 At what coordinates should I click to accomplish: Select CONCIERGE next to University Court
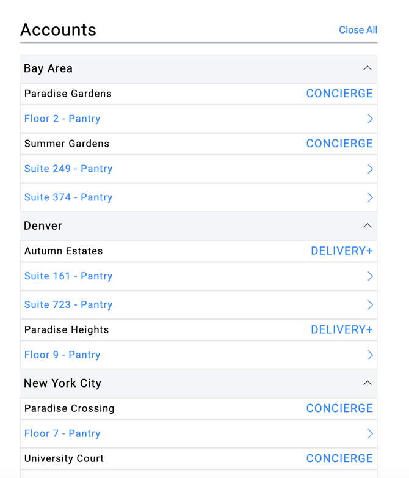click(x=339, y=458)
